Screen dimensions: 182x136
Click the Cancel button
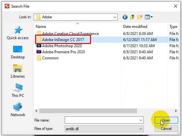pos(166,129)
